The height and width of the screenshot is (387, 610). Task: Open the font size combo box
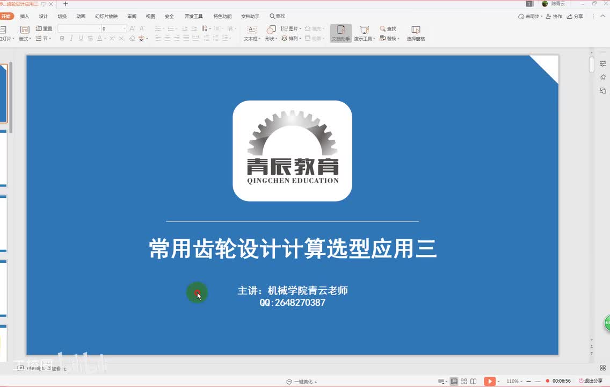click(x=114, y=28)
